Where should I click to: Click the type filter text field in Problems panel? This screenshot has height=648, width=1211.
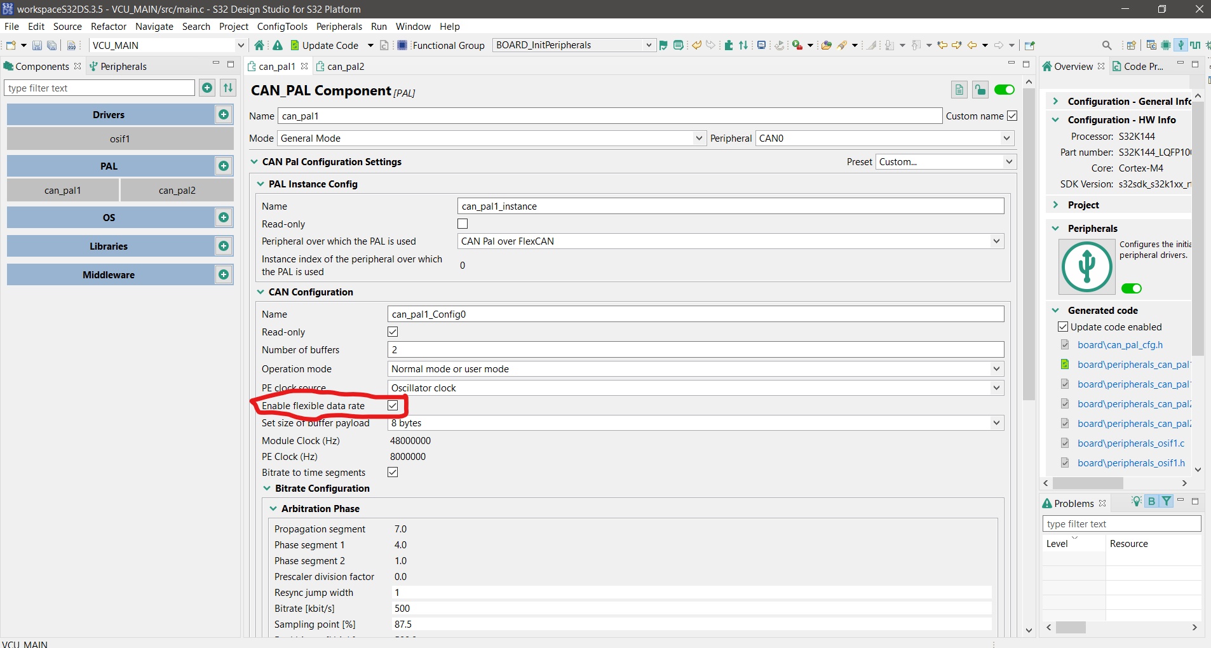click(x=1120, y=523)
